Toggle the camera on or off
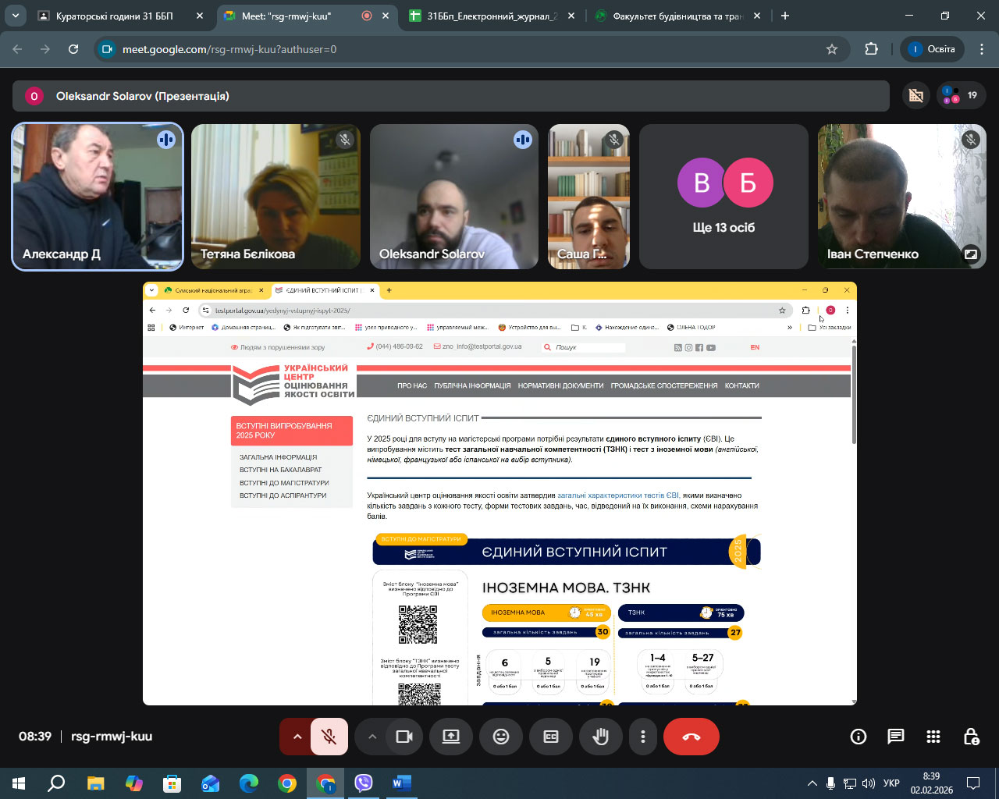999x799 pixels. tap(404, 737)
